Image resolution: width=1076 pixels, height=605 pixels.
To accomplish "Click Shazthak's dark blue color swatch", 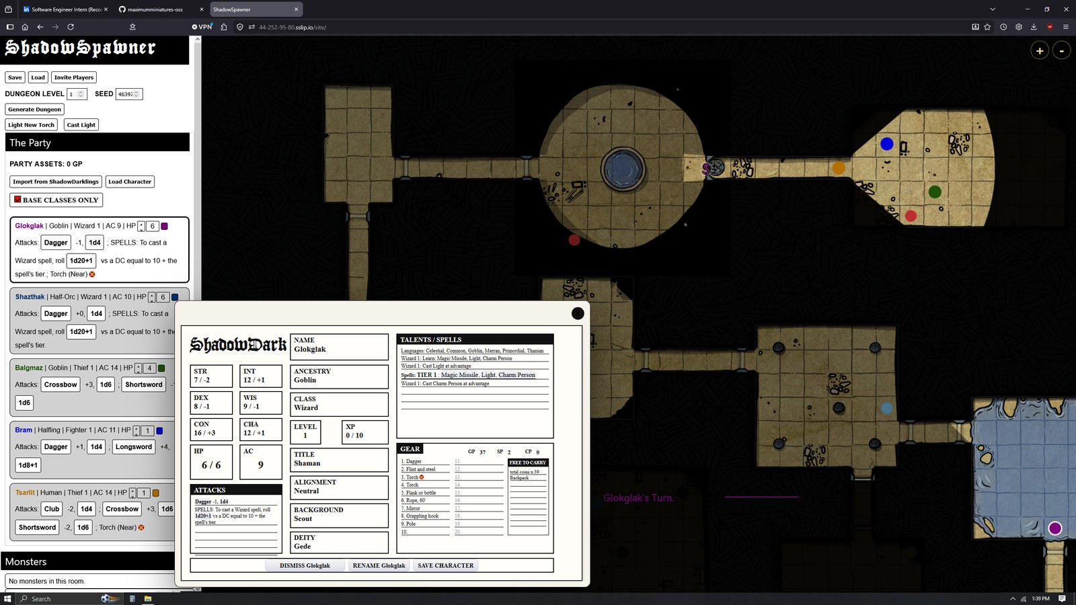I will 175,297.
